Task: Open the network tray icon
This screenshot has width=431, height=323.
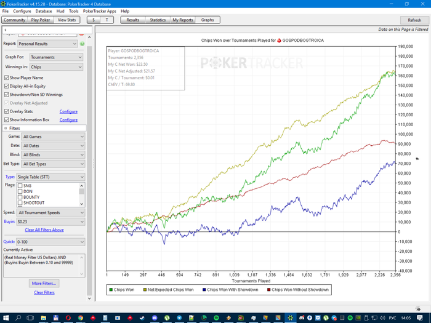Action: (x=374, y=318)
